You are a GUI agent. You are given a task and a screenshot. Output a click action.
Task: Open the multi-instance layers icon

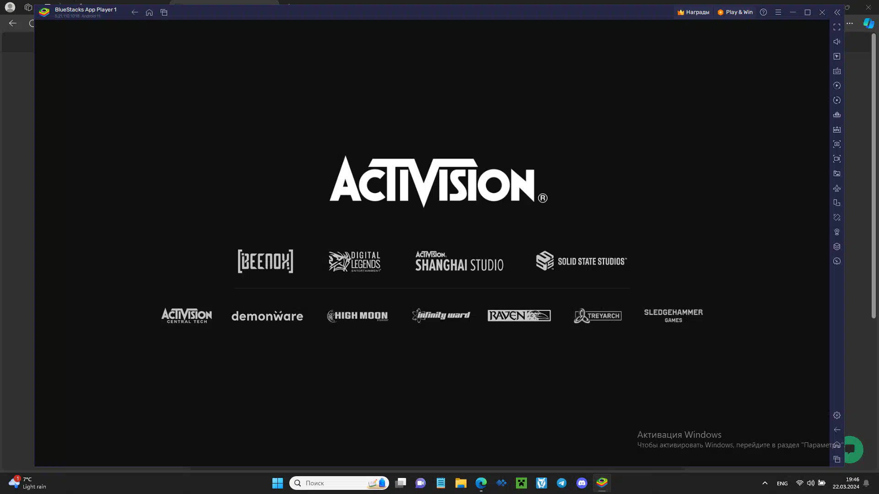(x=837, y=247)
